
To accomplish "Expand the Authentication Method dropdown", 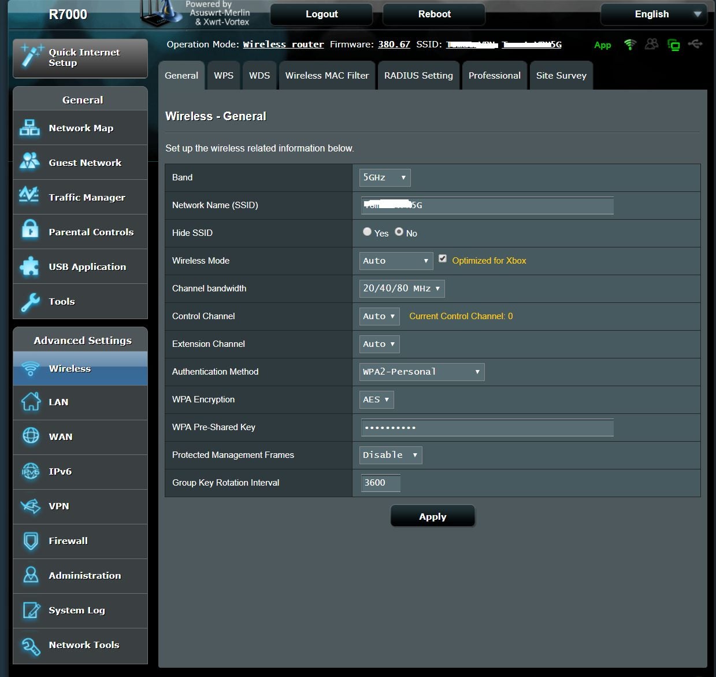I will [421, 372].
